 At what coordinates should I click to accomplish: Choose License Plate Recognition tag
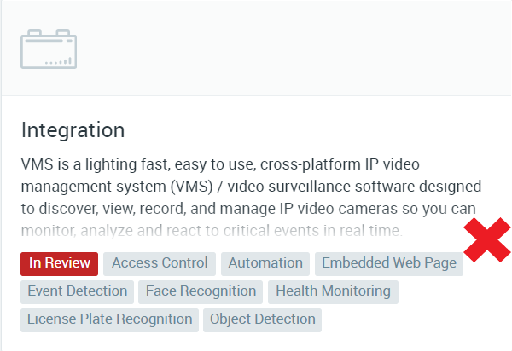point(109,320)
